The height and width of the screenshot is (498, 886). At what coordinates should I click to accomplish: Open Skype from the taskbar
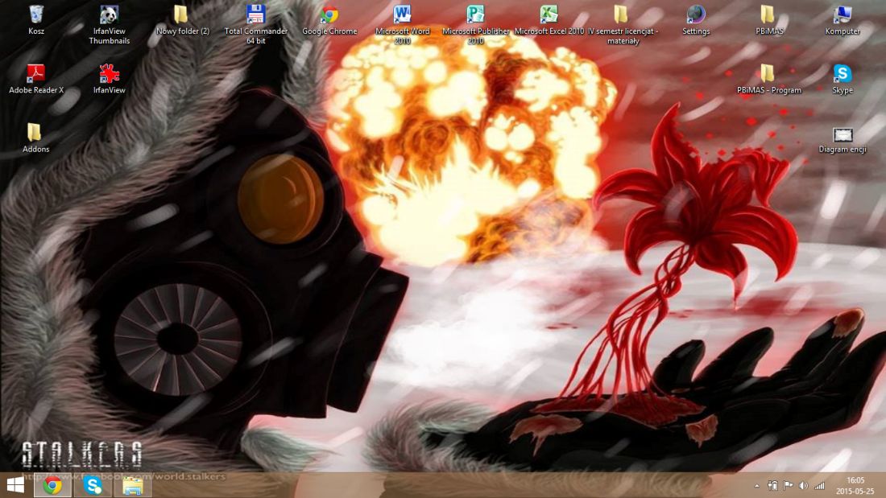93,485
